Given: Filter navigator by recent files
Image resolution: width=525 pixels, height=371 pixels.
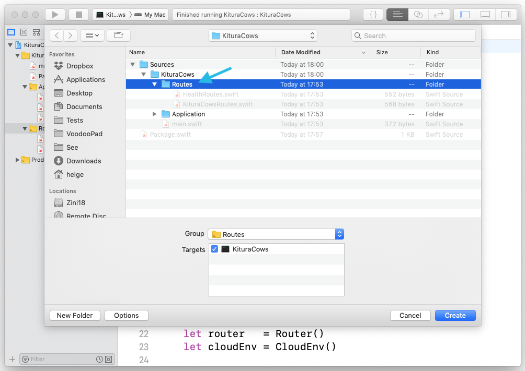Looking at the screenshot, I should (x=99, y=359).
